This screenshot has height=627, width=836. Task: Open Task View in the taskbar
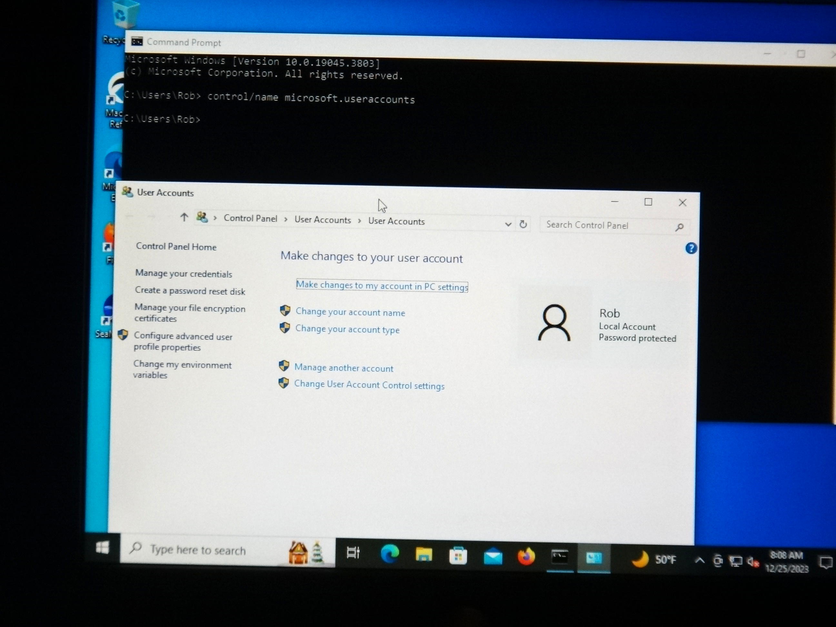click(x=353, y=553)
